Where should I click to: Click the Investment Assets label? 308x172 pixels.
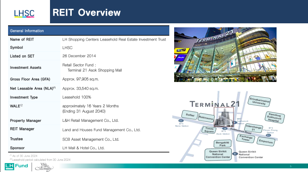point(26,68)
